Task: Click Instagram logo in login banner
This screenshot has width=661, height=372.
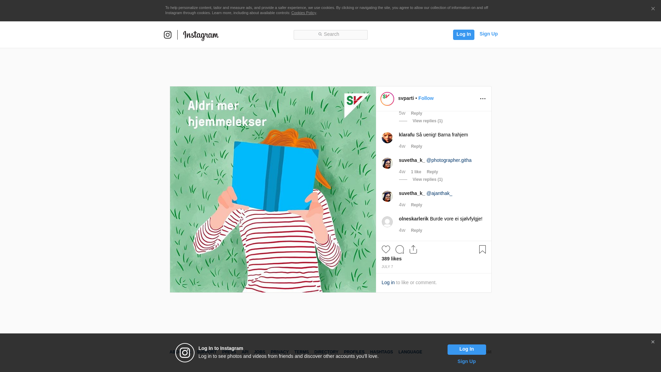Action: tap(185, 353)
